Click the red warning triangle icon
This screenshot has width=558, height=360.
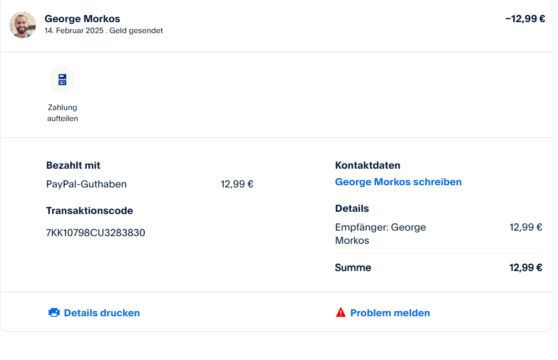[341, 313]
